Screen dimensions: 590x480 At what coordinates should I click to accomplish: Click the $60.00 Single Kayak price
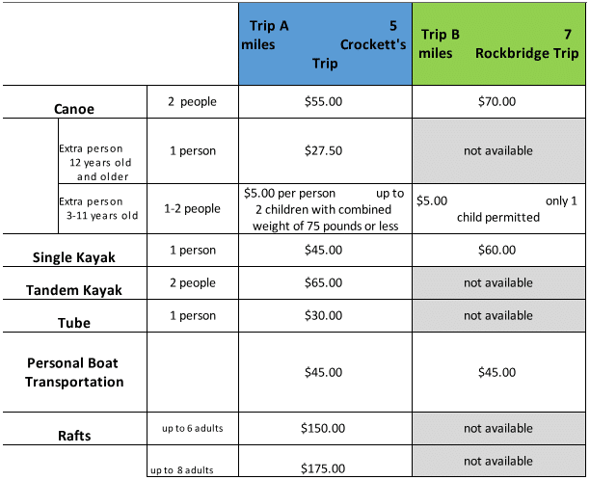498,249
